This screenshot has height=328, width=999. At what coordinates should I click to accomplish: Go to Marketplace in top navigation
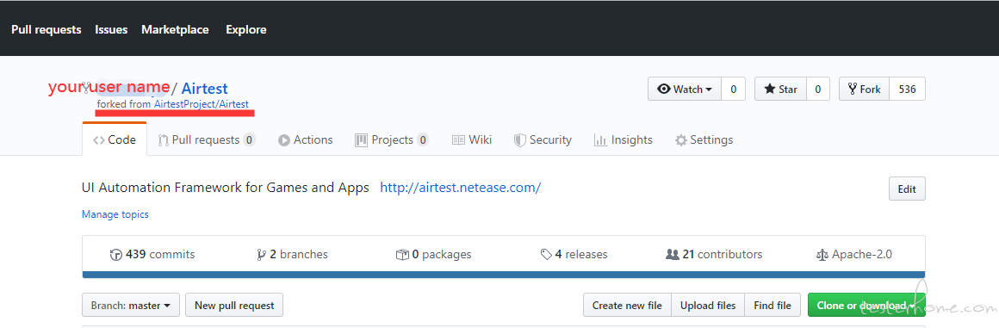tap(175, 30)
